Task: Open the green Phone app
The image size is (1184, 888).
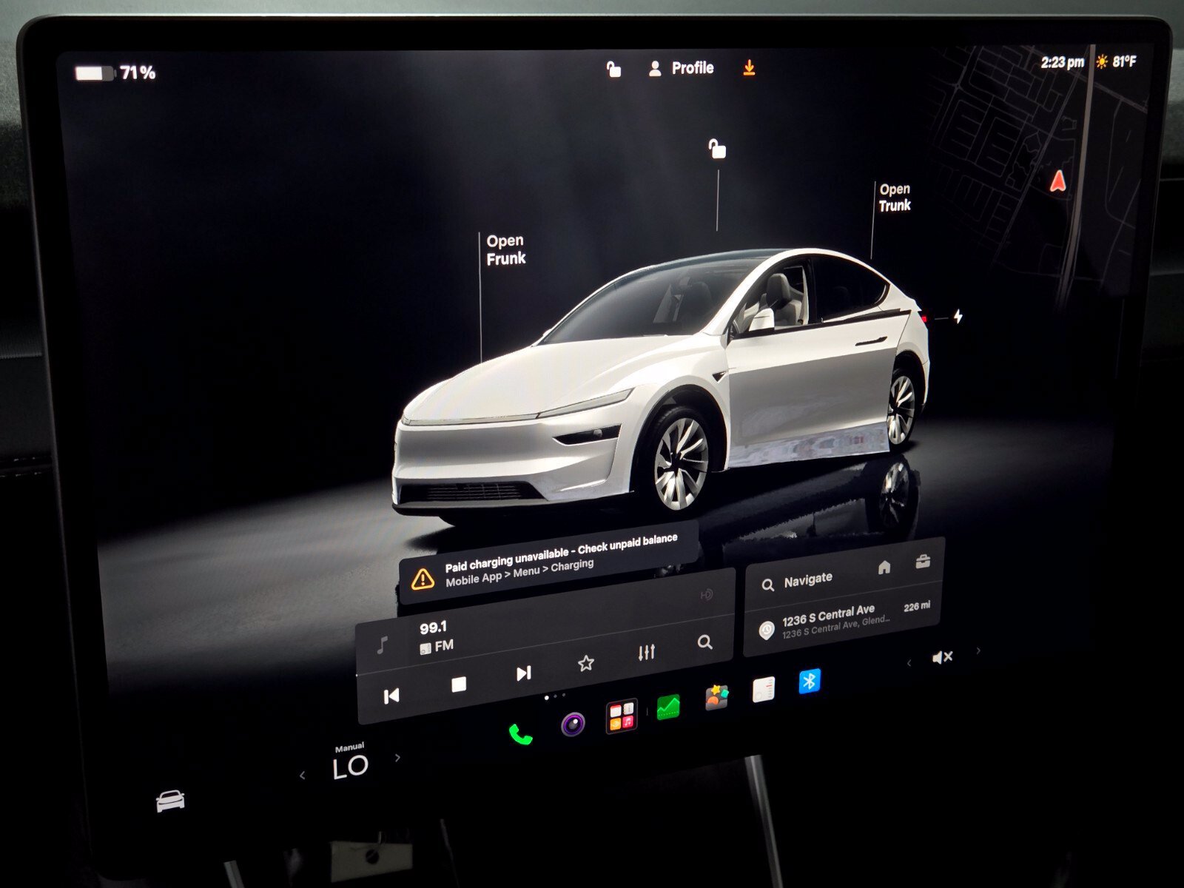Action: pos(520,733)
